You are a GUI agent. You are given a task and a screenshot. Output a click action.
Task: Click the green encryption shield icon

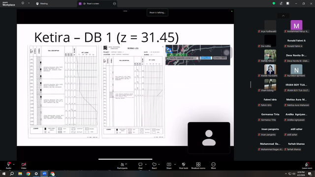point(274,3)
